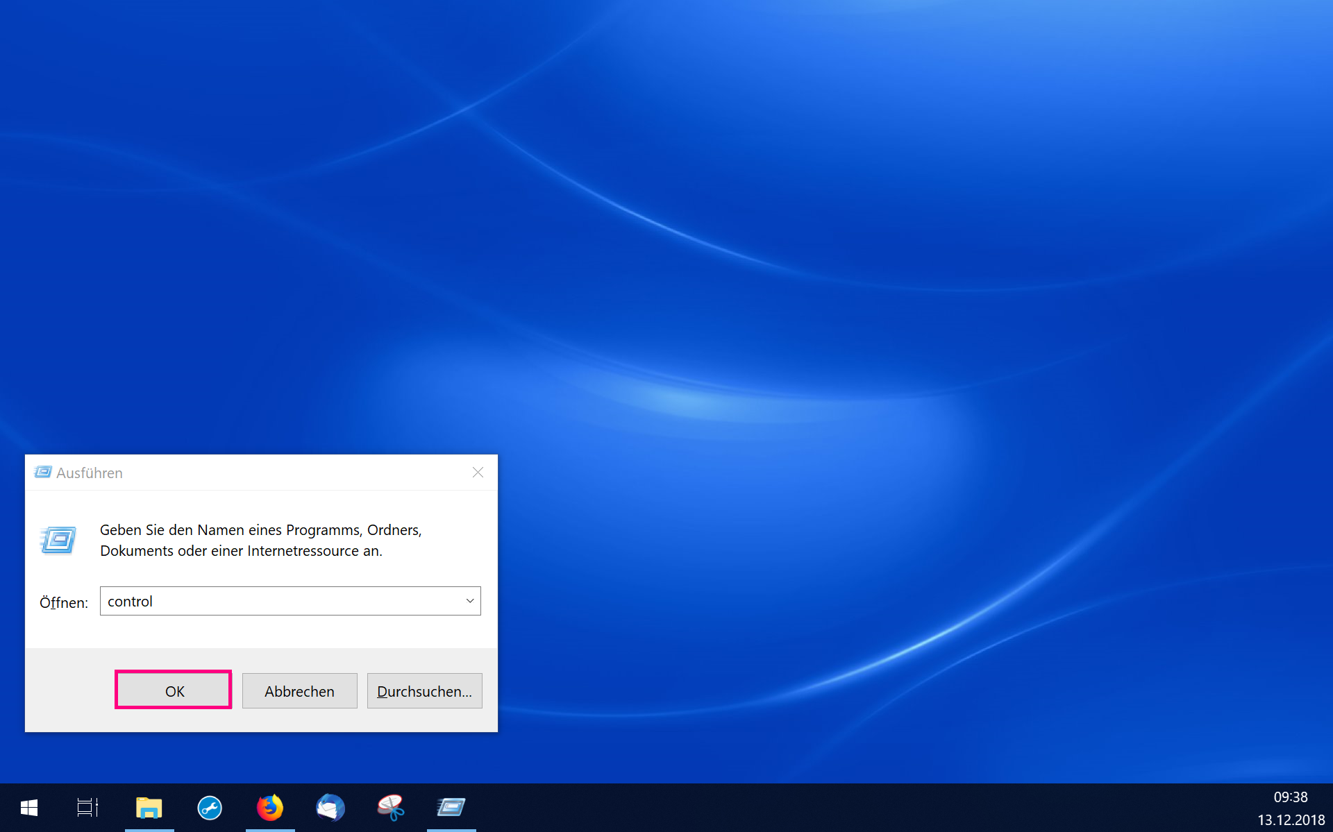
Task: Click the date 13.12.2018 in tray
Action: point(1291,820)
